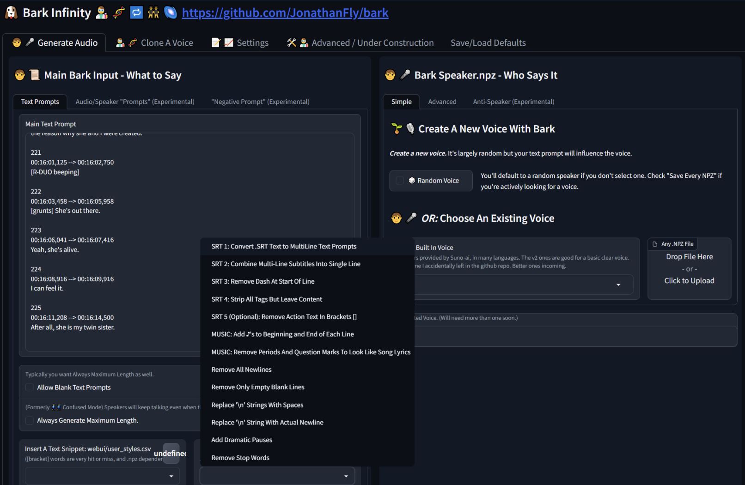The width and height of the screenshot is (745, 485).
Task: Select SRT 5: Remove Action Text In Brackets
Action: pos(307,317)
